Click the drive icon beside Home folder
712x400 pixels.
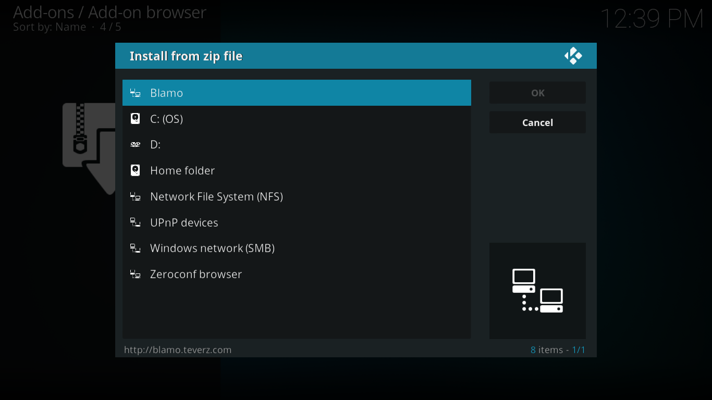point(135,170)
